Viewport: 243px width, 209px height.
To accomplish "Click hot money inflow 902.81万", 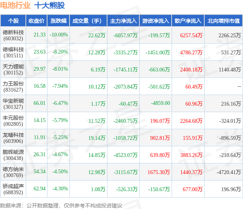I will point(160,138).
